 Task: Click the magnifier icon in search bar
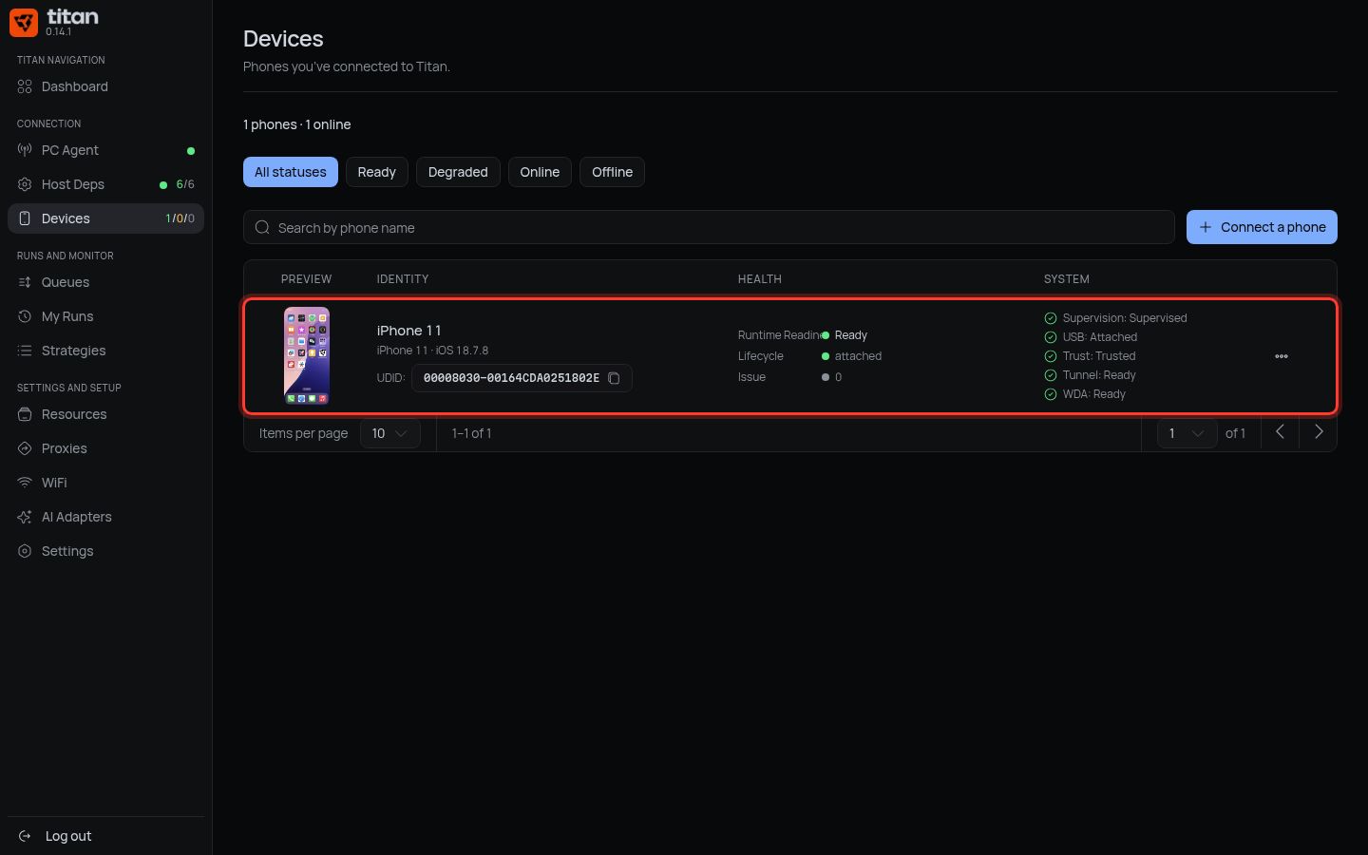tap(262, 227)
